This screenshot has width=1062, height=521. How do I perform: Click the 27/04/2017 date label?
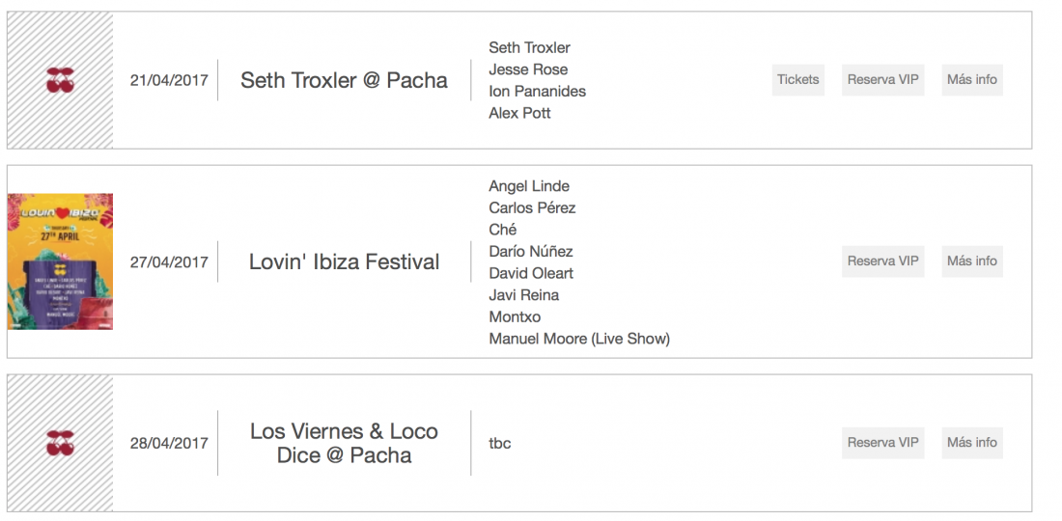pyautogui.click(x=169, y=261)
